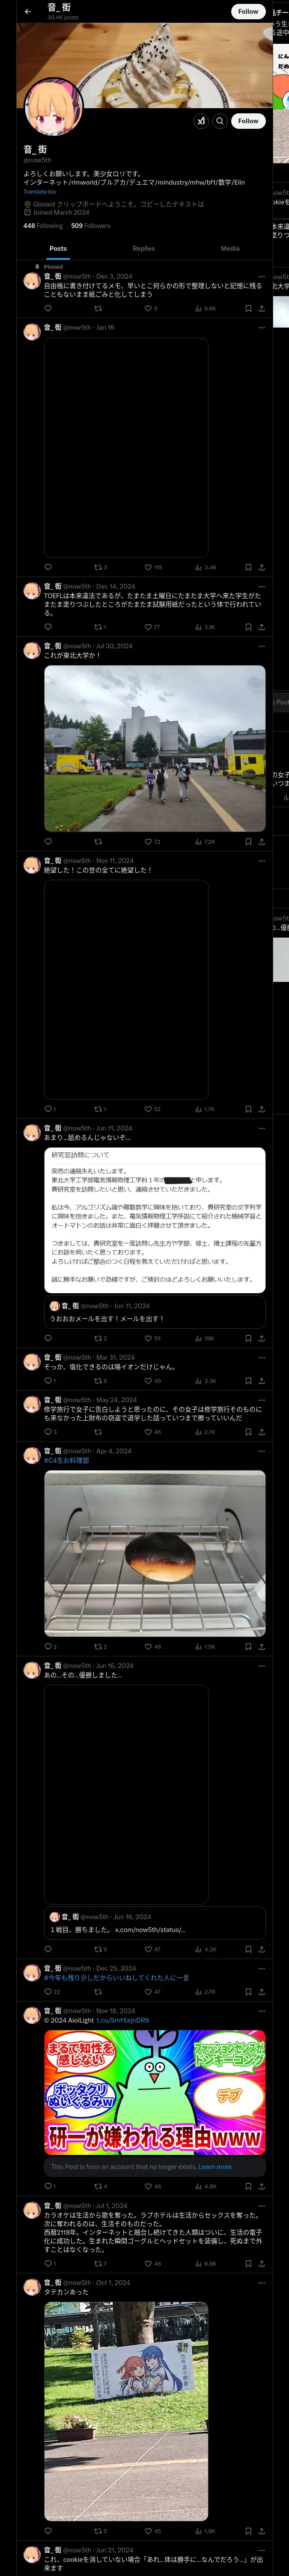Bookmark the campus photo post from Jul 30

[248, 842]
